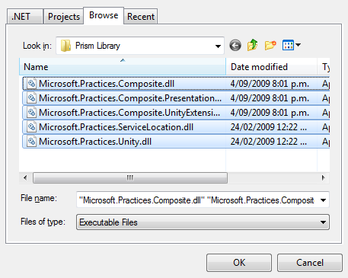Image resolution: width=348 pixels, height=278 pixels.
Task: Click the Back navigation arrow icon
Action: pyautogui.click(x=235, y=46)
